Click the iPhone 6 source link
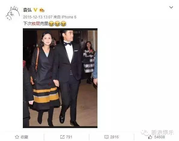 pyautogui.click(x=69, y=17)
